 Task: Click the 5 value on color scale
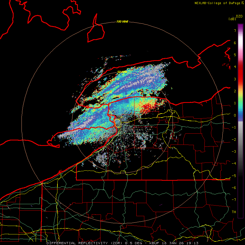point(235,55)
